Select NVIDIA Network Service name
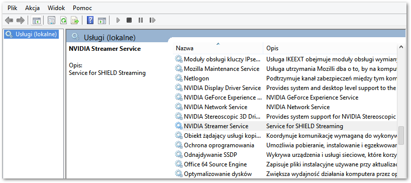 [216, 107]
